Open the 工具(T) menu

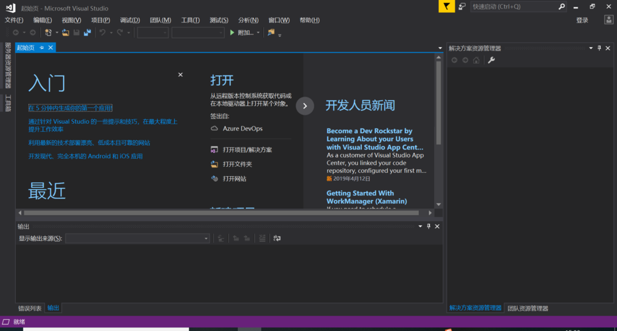coord(190,20)
